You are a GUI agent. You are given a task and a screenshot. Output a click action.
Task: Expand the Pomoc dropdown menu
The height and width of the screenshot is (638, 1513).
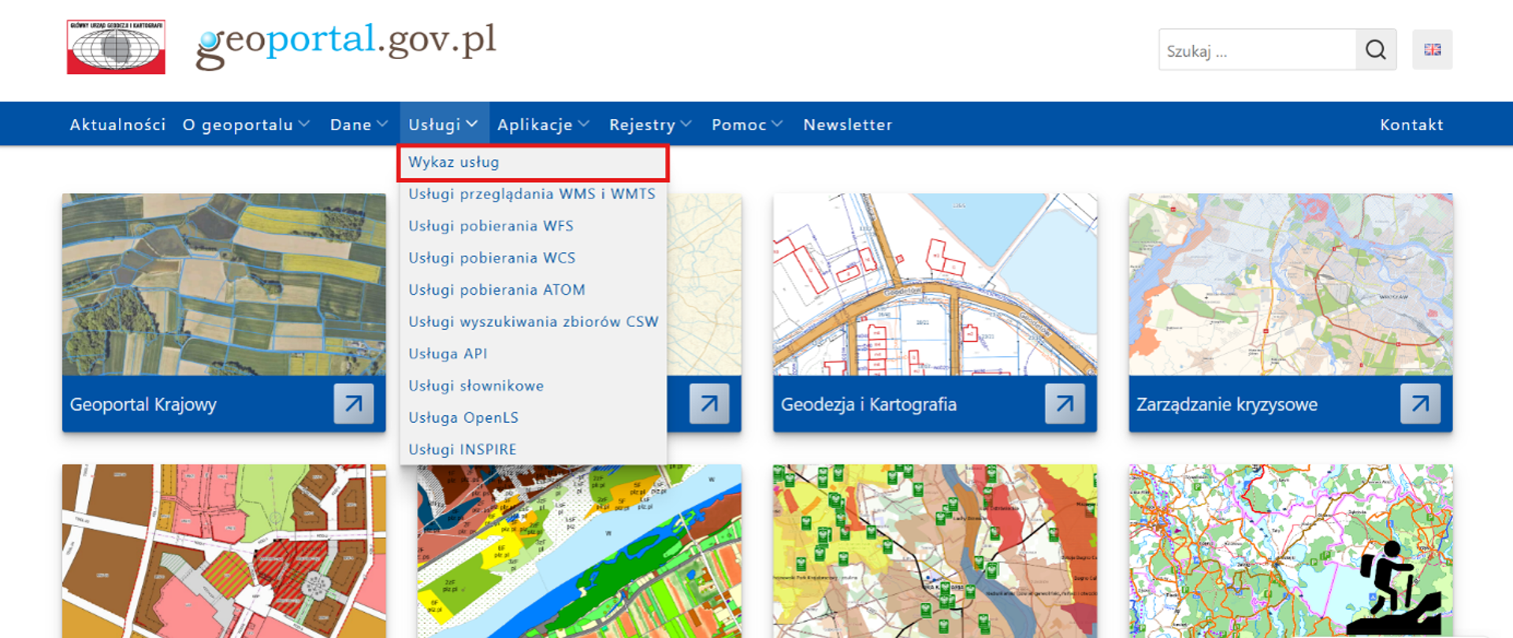click(747, 124)
